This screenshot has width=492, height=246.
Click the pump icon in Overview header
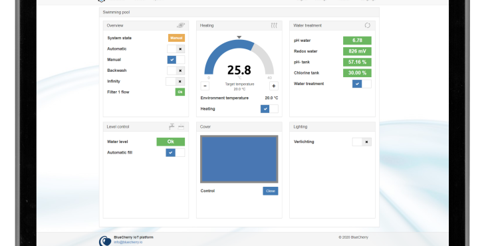181,25
